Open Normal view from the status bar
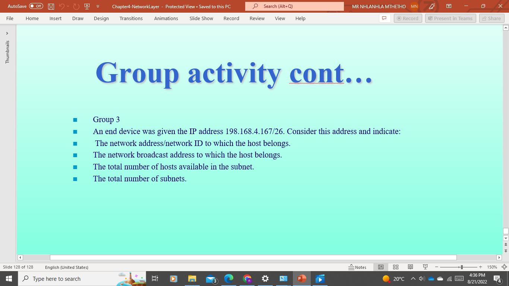 pyautogui.click(x=380, y=267)
